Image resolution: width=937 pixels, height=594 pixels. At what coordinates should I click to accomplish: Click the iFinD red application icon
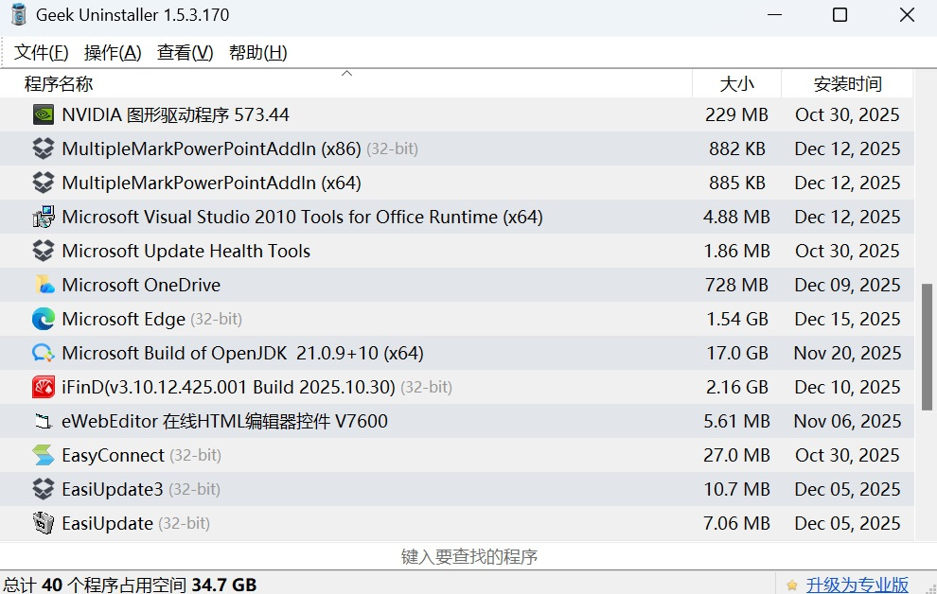44,387
